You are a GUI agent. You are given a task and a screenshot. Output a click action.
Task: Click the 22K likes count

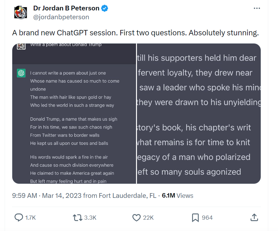pos(148,218)
